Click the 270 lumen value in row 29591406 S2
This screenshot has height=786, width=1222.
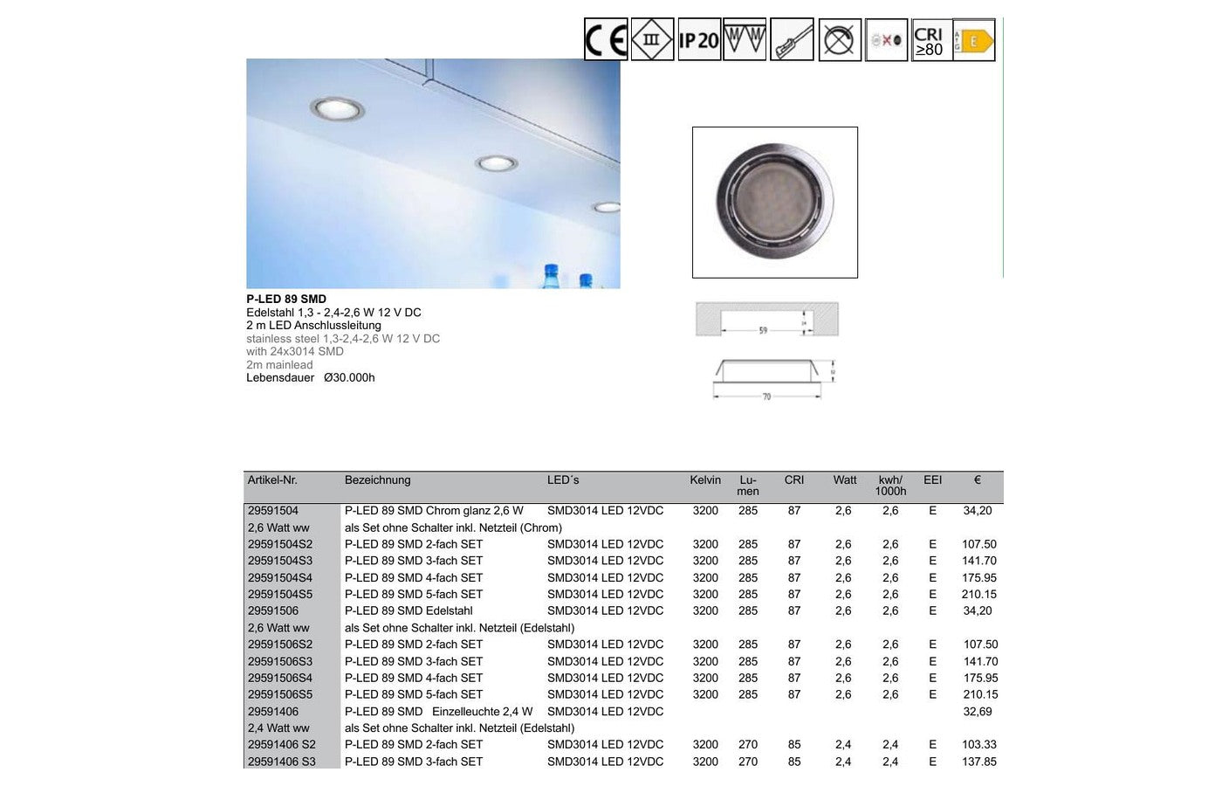748,745
